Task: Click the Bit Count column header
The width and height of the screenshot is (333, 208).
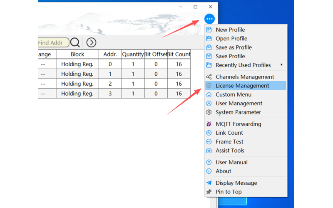Action: click(179, 54)
